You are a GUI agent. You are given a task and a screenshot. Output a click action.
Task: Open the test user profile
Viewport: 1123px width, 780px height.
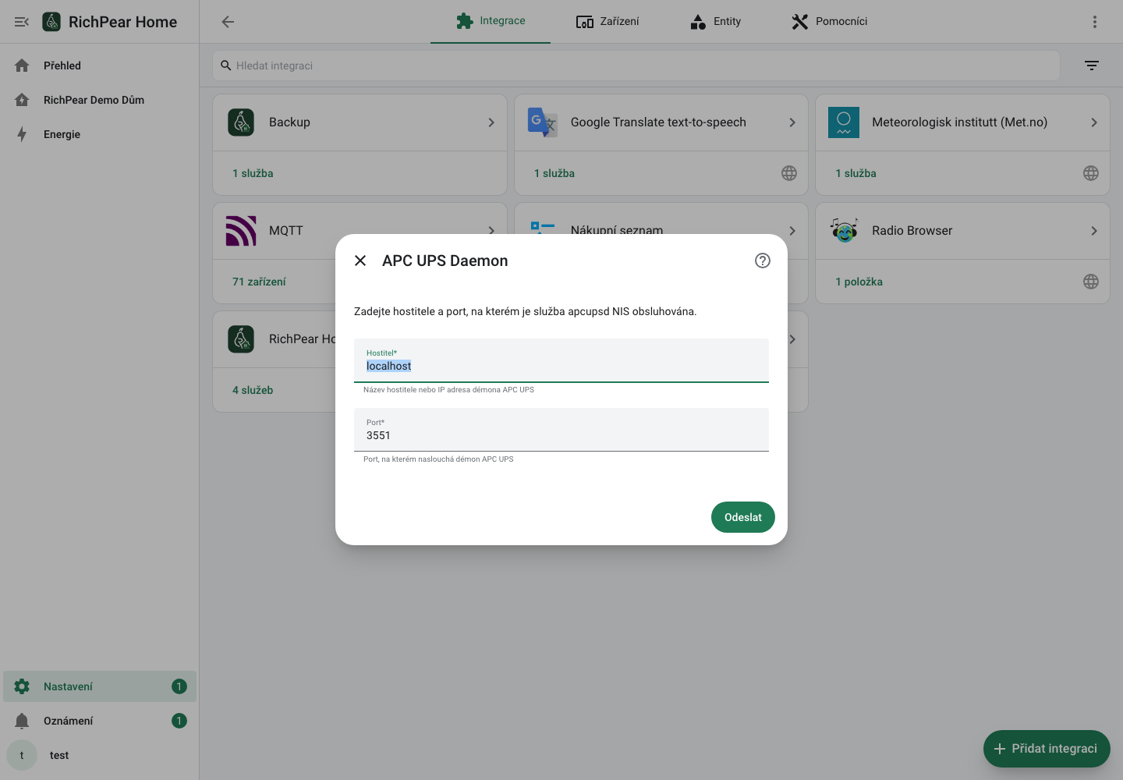(x=100, y=755)
